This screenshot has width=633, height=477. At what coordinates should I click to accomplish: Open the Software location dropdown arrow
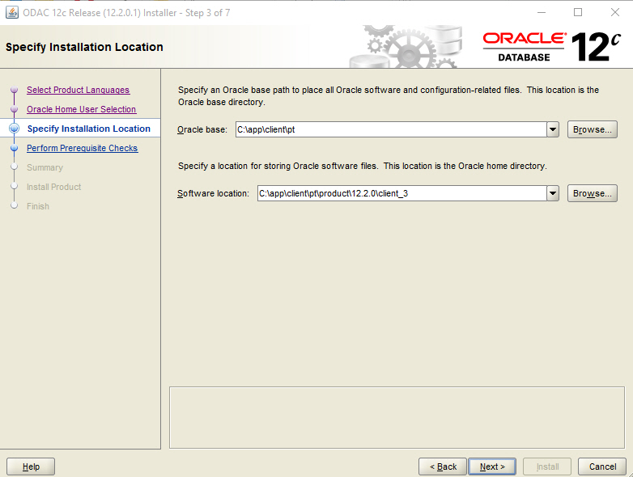click(553, 193)
